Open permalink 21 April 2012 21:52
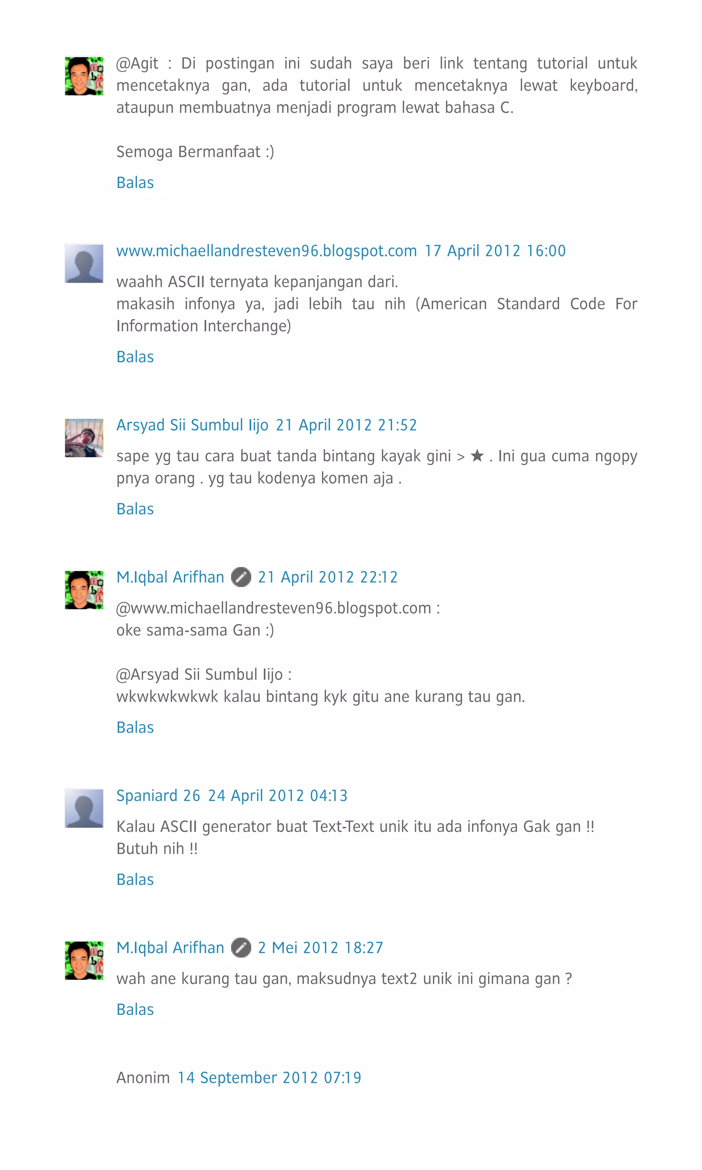The height and width of the screenshot is (1170, 702). (x=346, y=425)
